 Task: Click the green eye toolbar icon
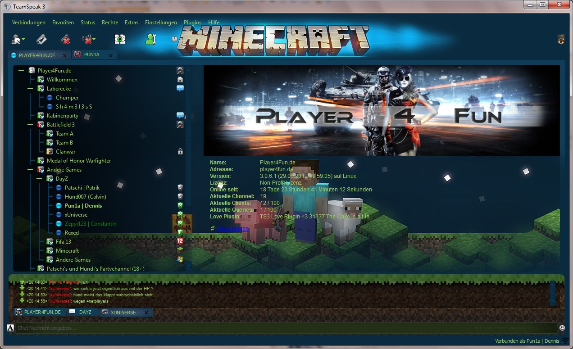119,39
